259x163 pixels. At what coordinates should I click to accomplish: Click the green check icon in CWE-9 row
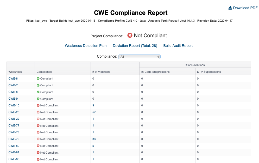tap(38, 99)
